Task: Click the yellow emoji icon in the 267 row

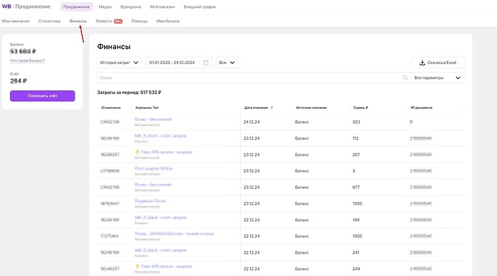Action: 137,152
